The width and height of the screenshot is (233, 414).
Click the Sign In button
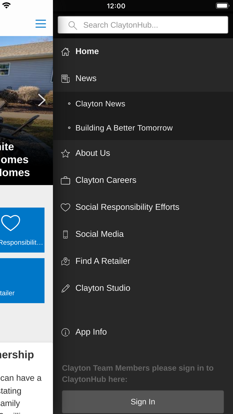143,401
